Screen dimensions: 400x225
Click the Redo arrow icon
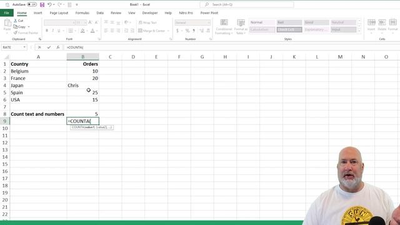59,4
